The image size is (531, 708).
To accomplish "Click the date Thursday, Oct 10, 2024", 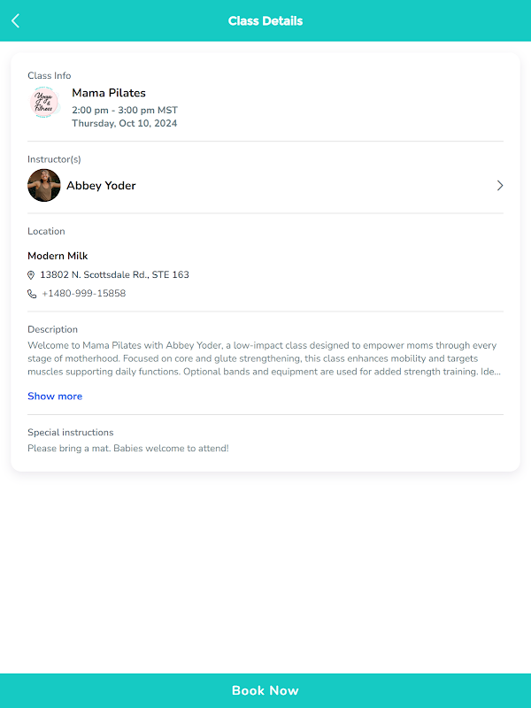I will point(124,124).
